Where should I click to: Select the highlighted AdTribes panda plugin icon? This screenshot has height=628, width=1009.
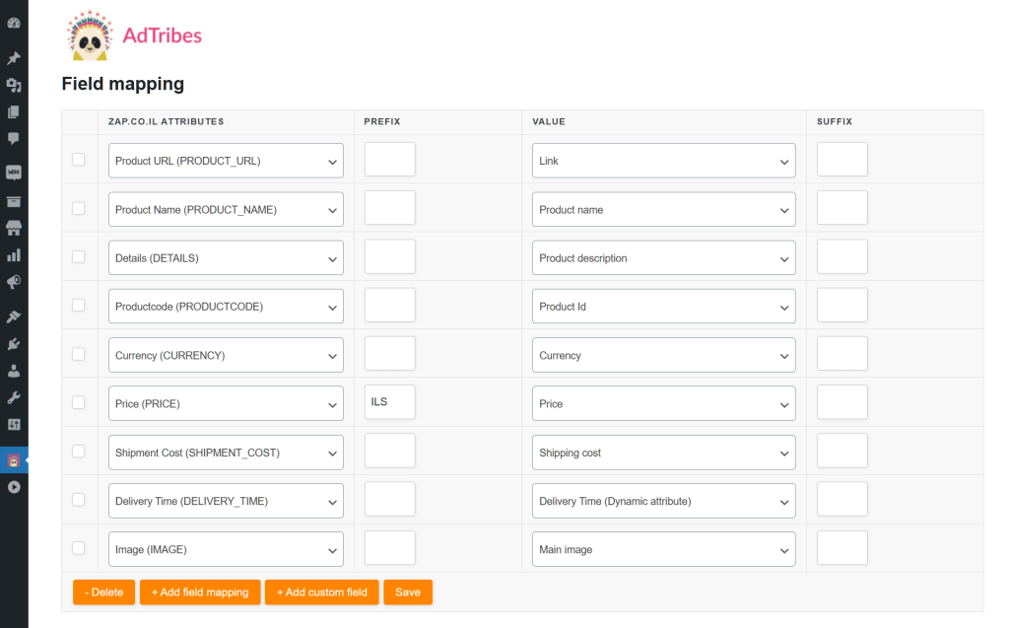[14, 459]
